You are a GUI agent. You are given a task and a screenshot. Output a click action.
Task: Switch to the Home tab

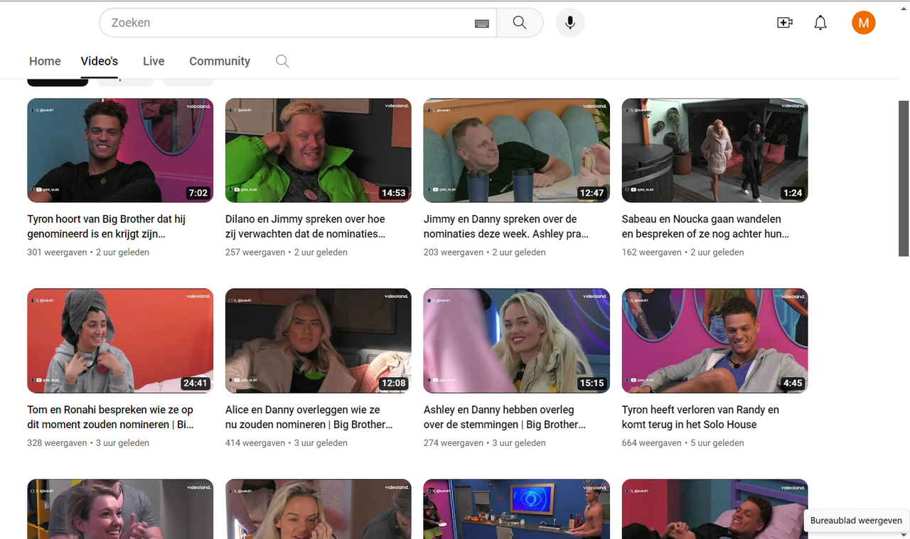click(45, 61)
